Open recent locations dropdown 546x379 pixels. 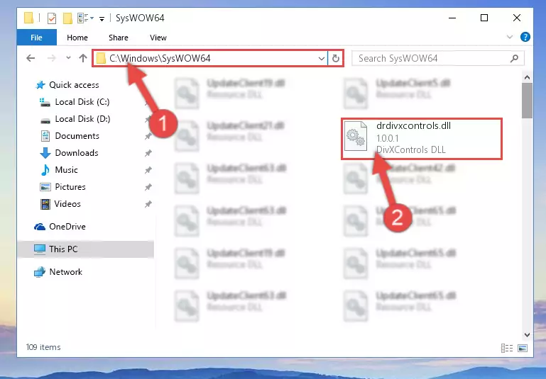coord(68,57)
